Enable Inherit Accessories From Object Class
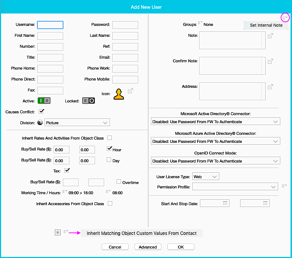Screen dimensions: 292x258 pos(110,203)
